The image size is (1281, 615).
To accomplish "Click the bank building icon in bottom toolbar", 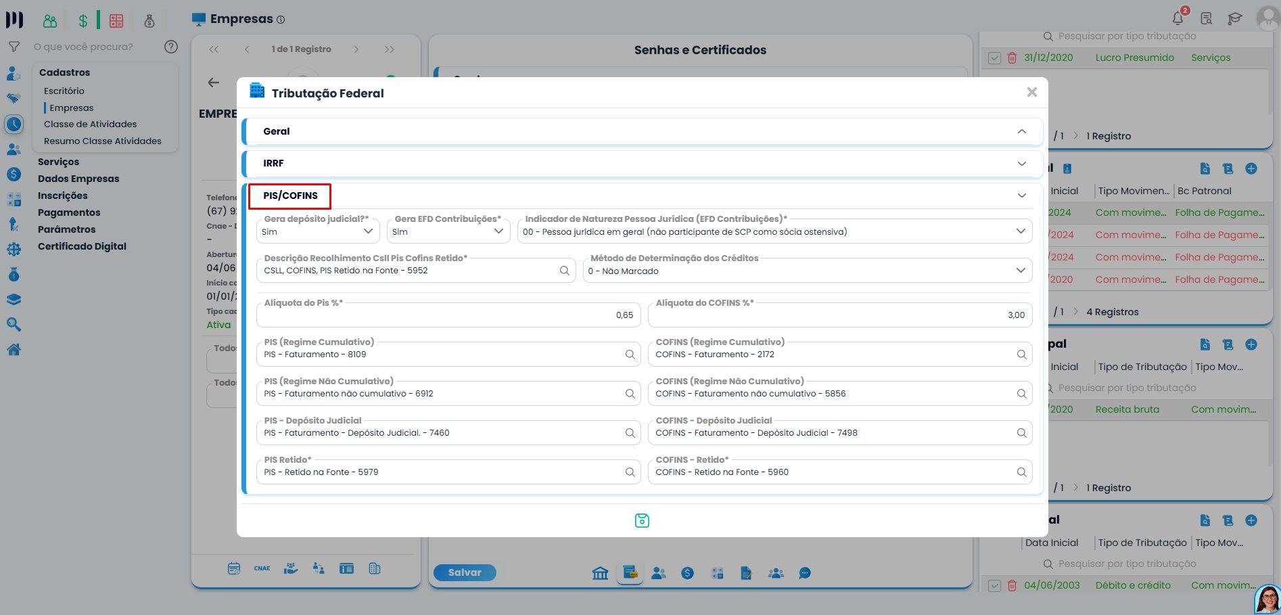I will click(x=600, y=573).
